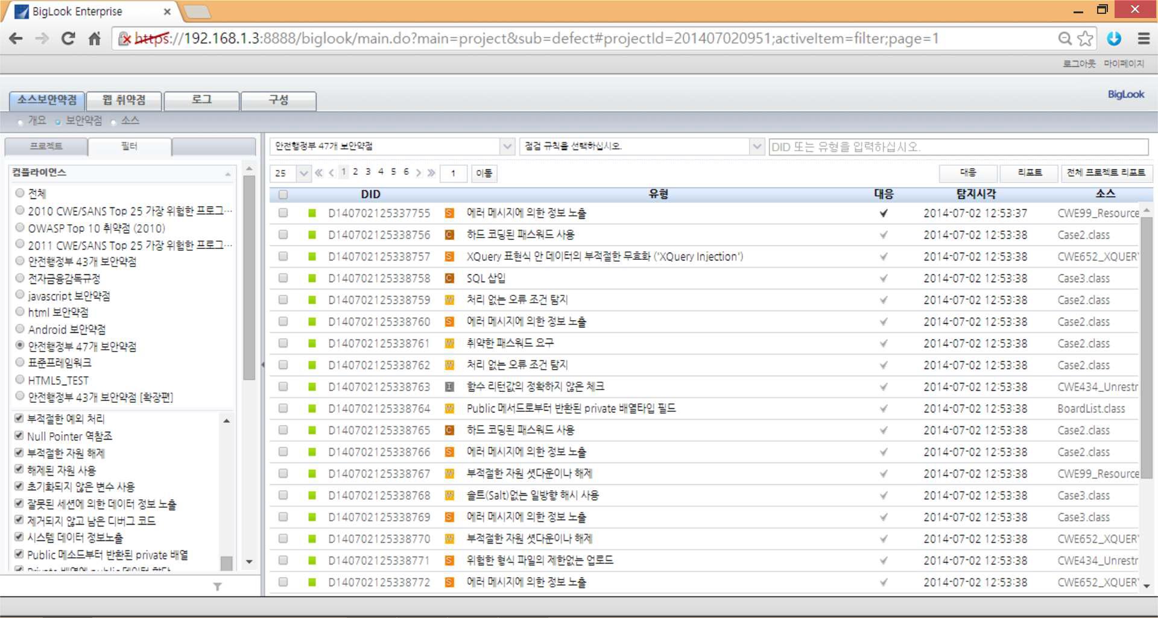Image resolution: width=1158 pixels, height=618 pixels.
Task: Go to the first page of results
Action: (318, 173)
